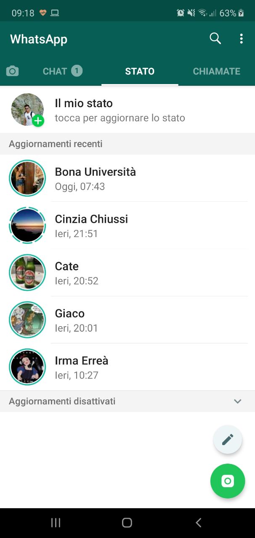Screen dimensions: 255x538
Task: Expand Aggiornamenti disattivati chevron
Action: click(238, 401)
